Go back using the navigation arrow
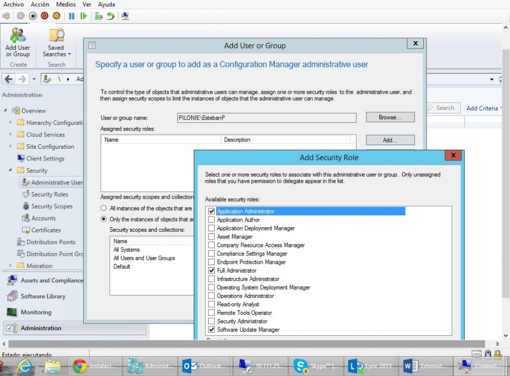 click(9, 79)
